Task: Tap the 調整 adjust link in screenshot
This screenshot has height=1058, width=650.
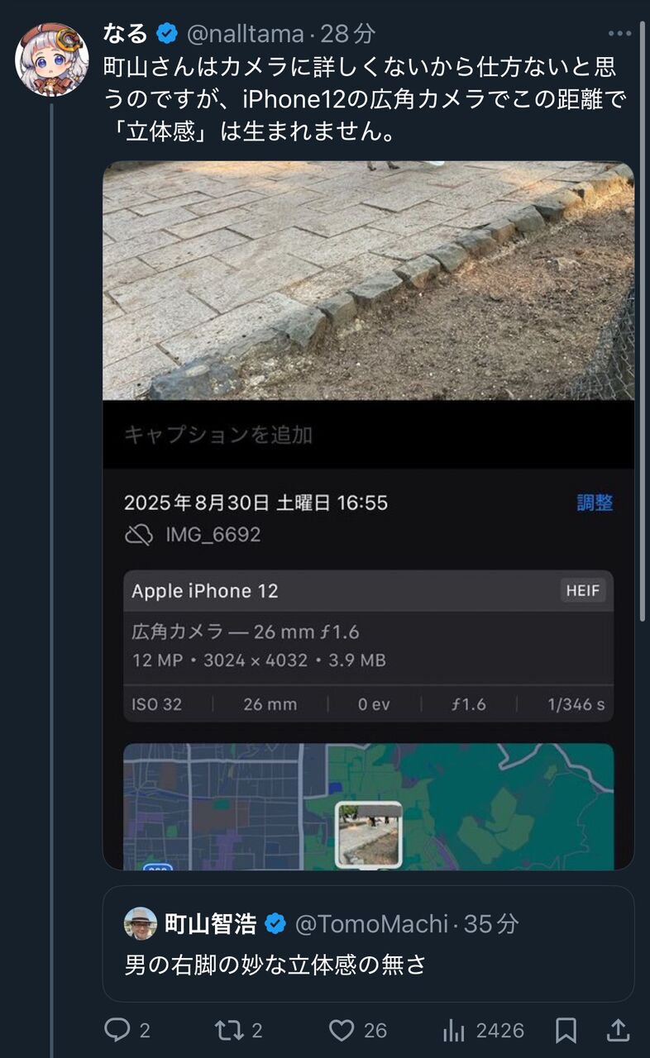Action: tap(595, 503)
